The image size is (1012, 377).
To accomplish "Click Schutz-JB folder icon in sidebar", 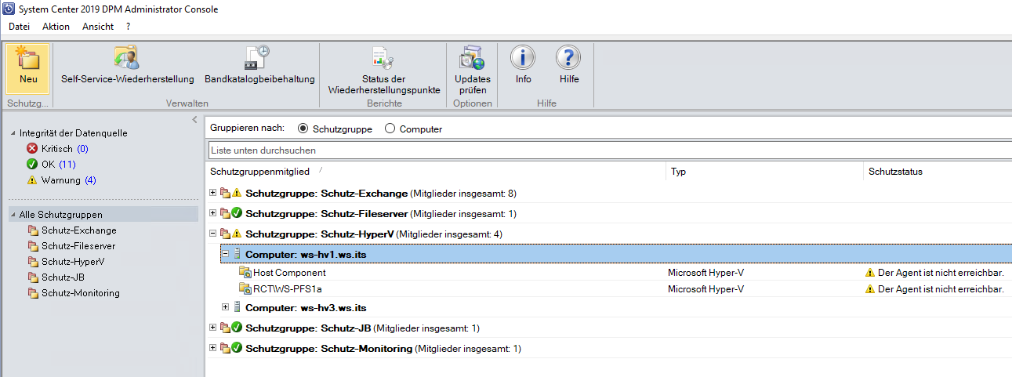I will [x=33, y=277].
